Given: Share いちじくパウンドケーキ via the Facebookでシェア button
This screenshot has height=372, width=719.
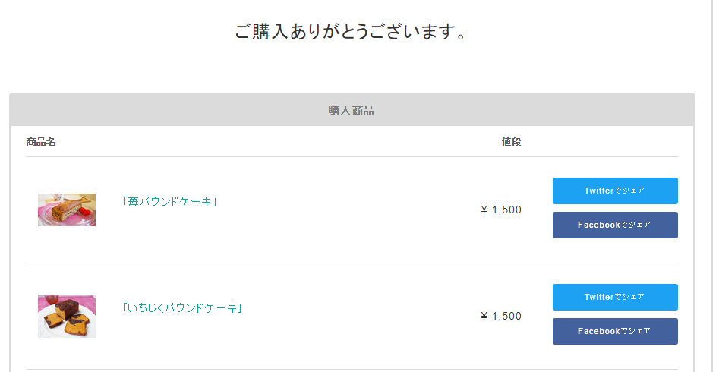Looking at the screenshot, I should [615, 331].
